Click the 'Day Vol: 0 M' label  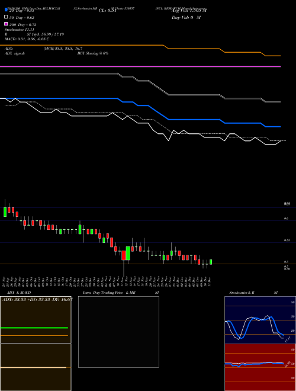pyautogui.click(x=186, y=18)
